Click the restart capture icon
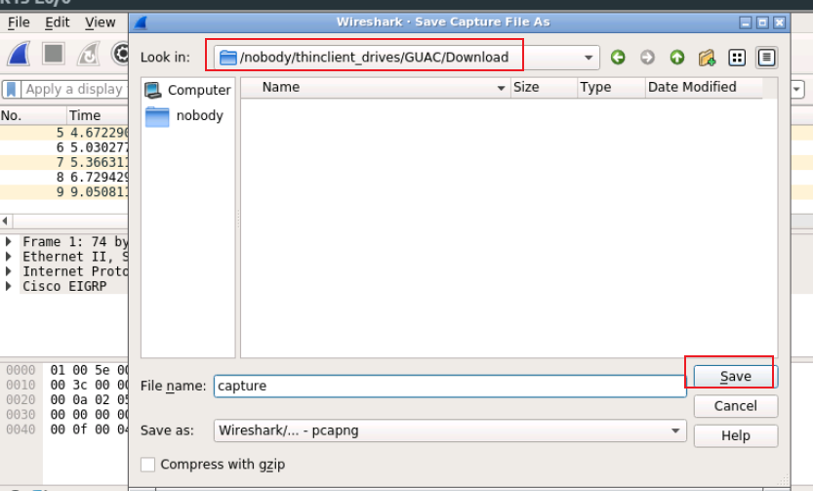813x491 pixels. pos(89,54)
